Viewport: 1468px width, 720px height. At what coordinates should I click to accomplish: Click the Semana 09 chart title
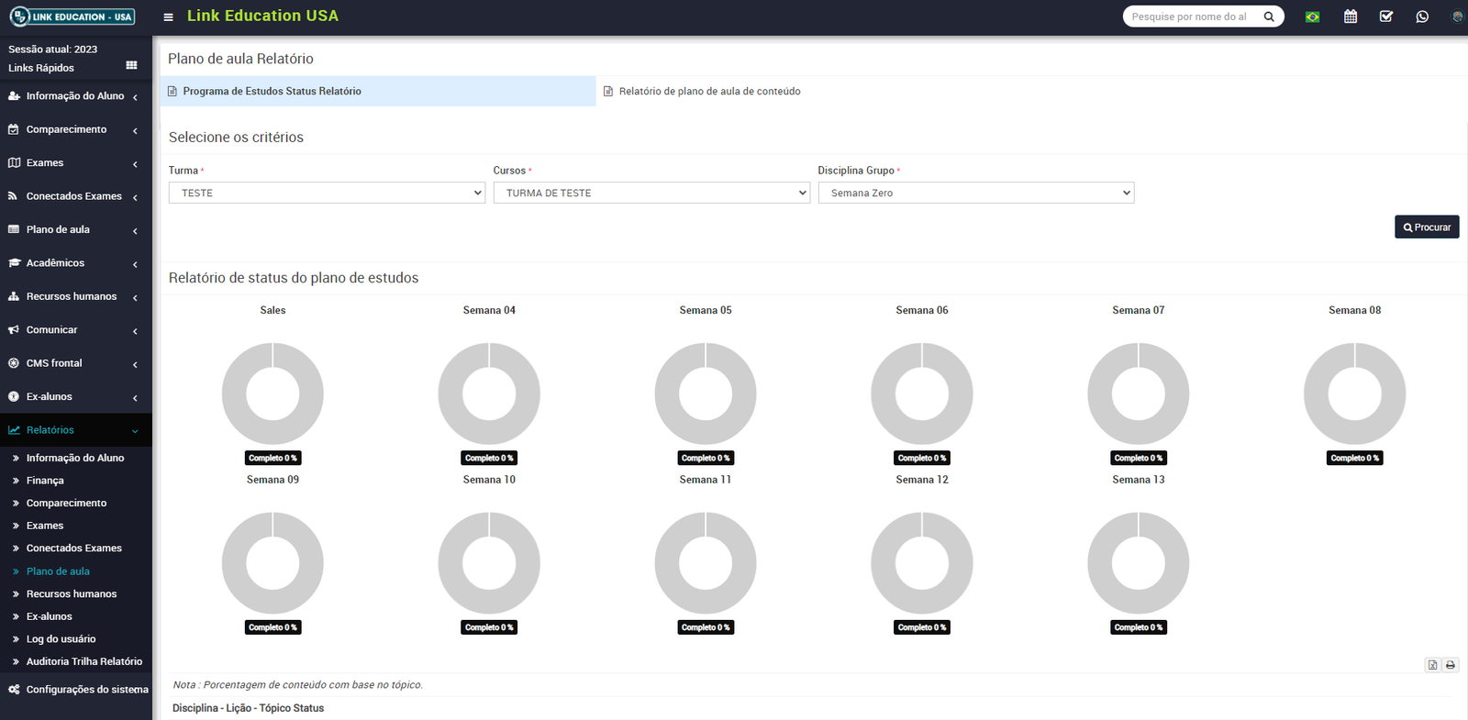(x=272, y=480)
